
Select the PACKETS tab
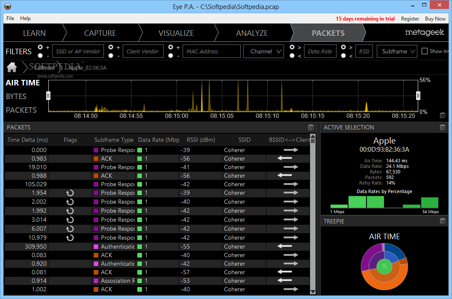tap(328, 33)
